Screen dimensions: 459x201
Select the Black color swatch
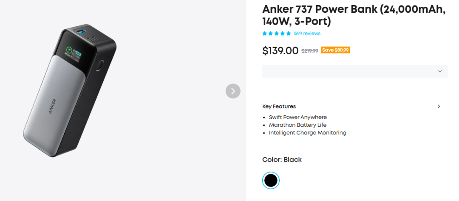[271, 181]
